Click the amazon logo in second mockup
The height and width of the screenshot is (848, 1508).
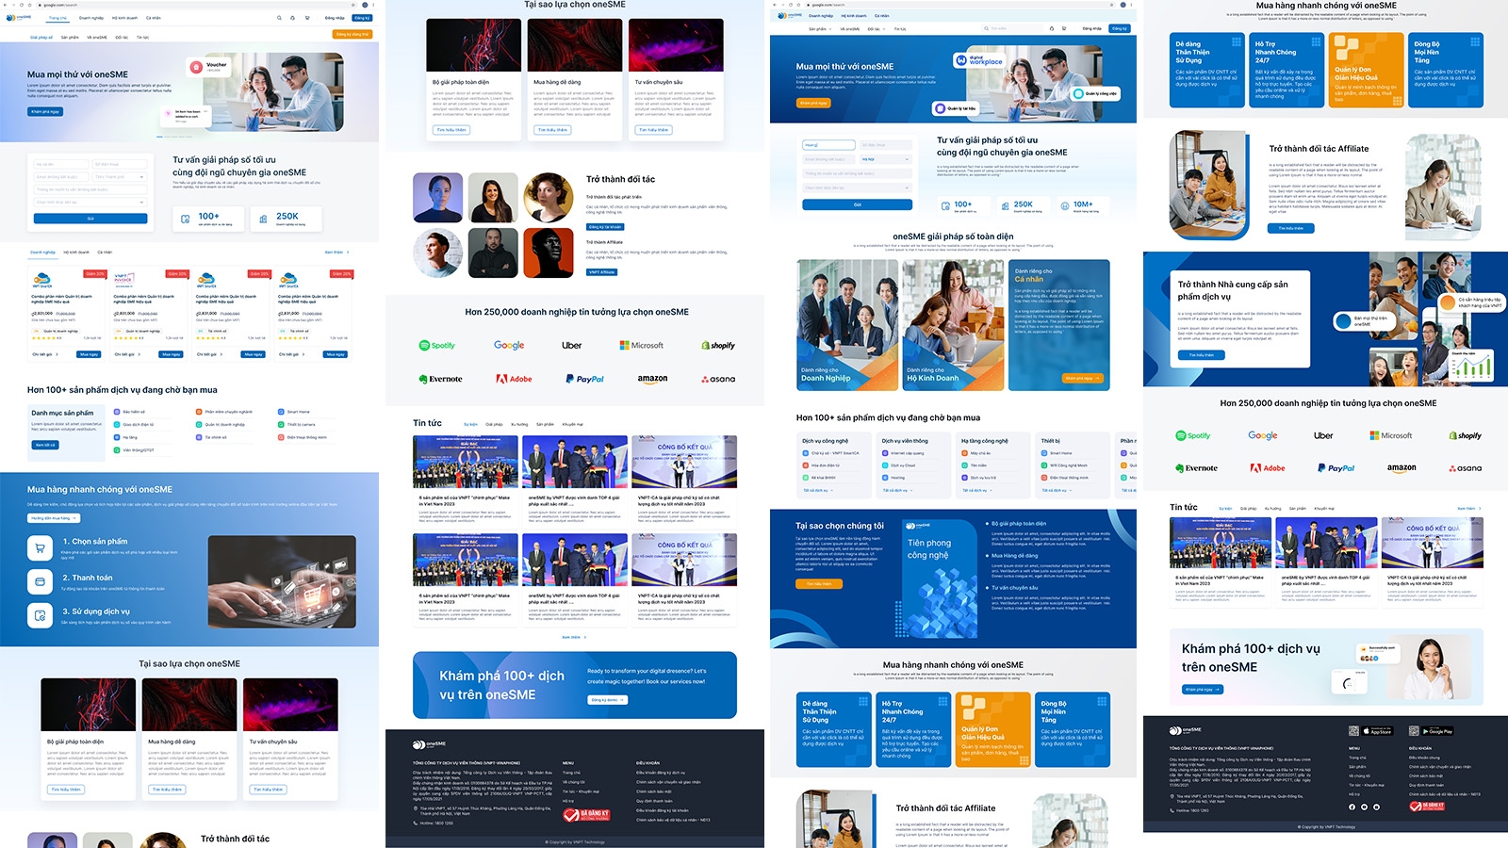point(652,379)
